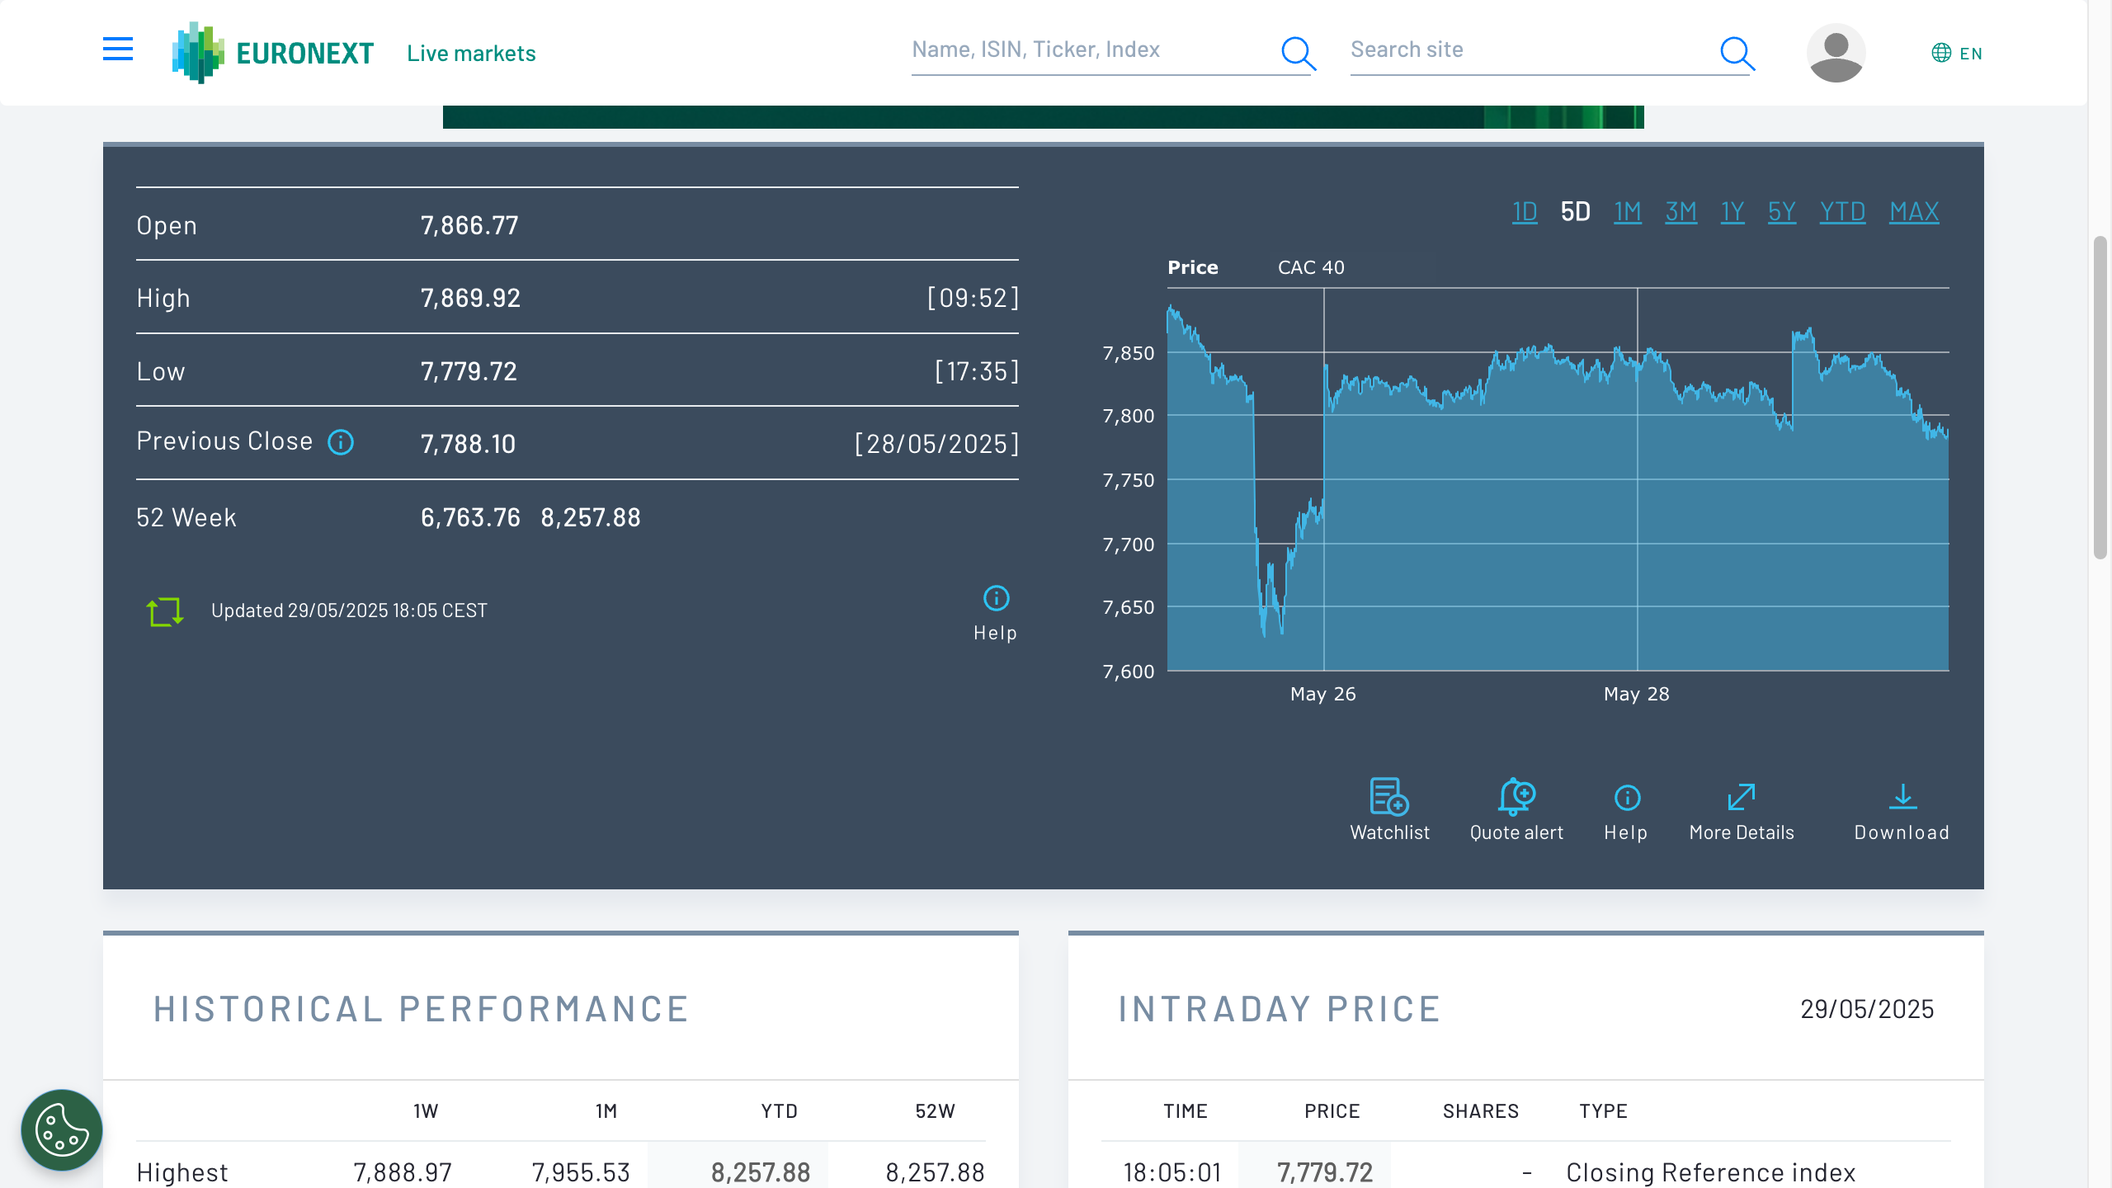Click the refresh arrows next to Updated
This screenshot has width=2112, height=1188.
pos(164,611)
